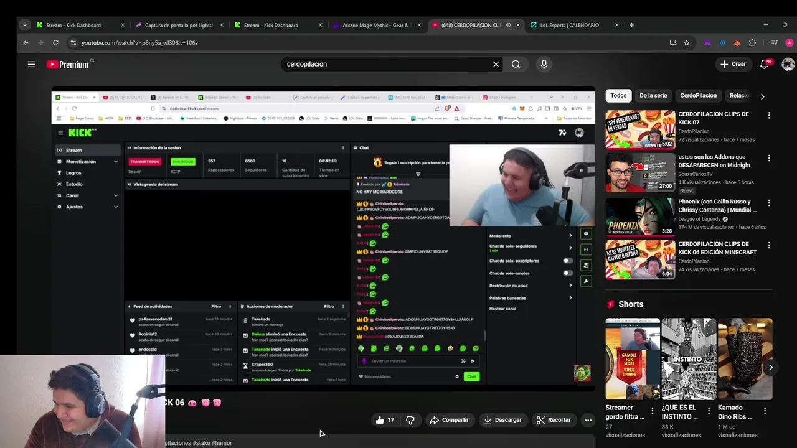Screen dimensions: 797x448
Task: Show more chips with right arrow
Action: [762, 96]
